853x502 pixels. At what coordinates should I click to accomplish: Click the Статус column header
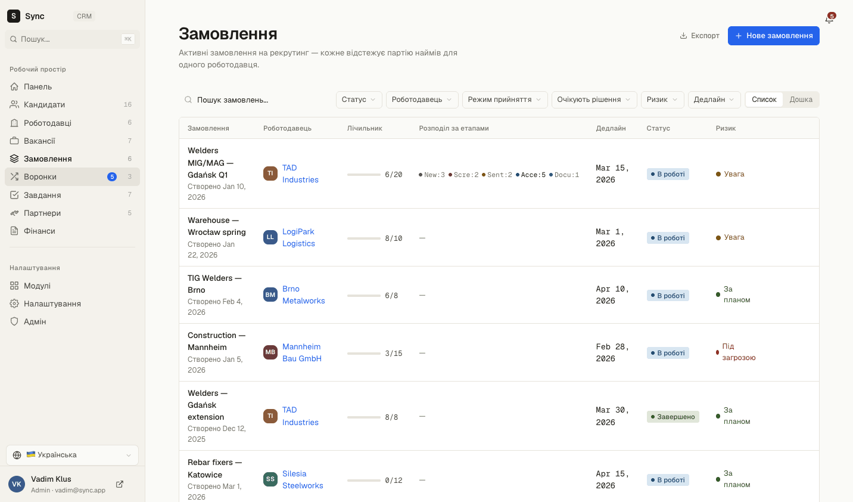pos(658,128)
